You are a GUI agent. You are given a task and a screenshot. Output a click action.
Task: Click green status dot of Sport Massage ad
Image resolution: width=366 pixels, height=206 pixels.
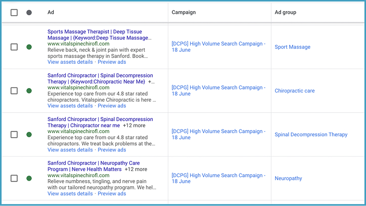pyautogui.click(x=29, y=47)
